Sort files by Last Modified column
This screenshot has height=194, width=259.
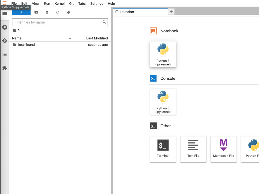[x=93, y=38]
